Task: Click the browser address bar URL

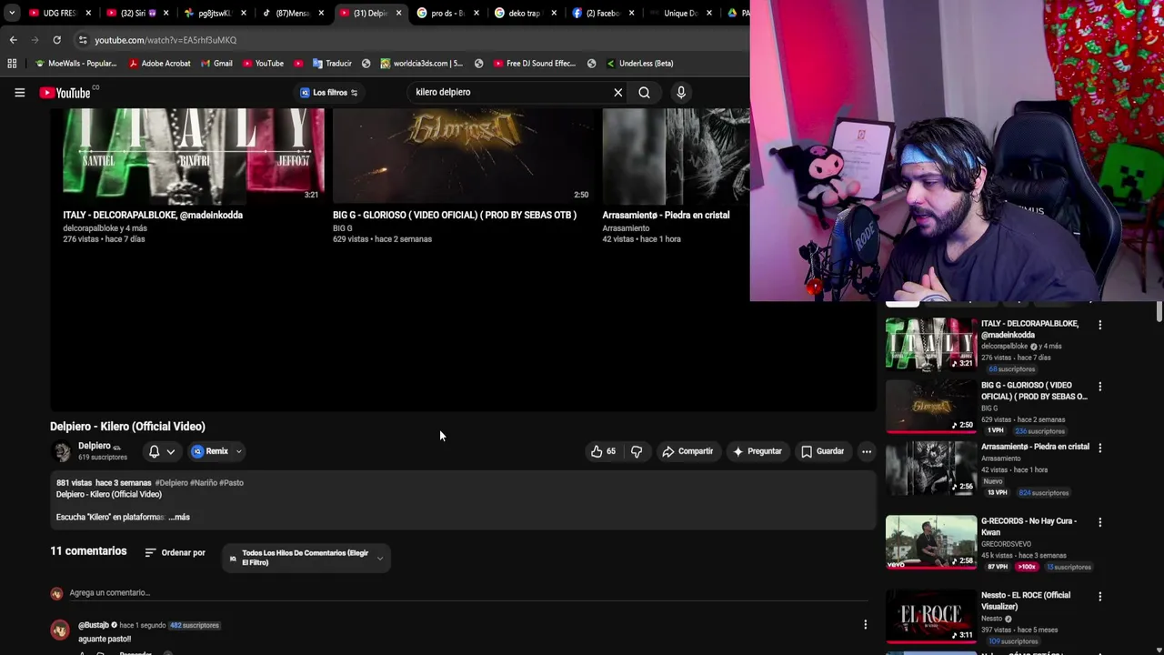Action: point(166,40)
